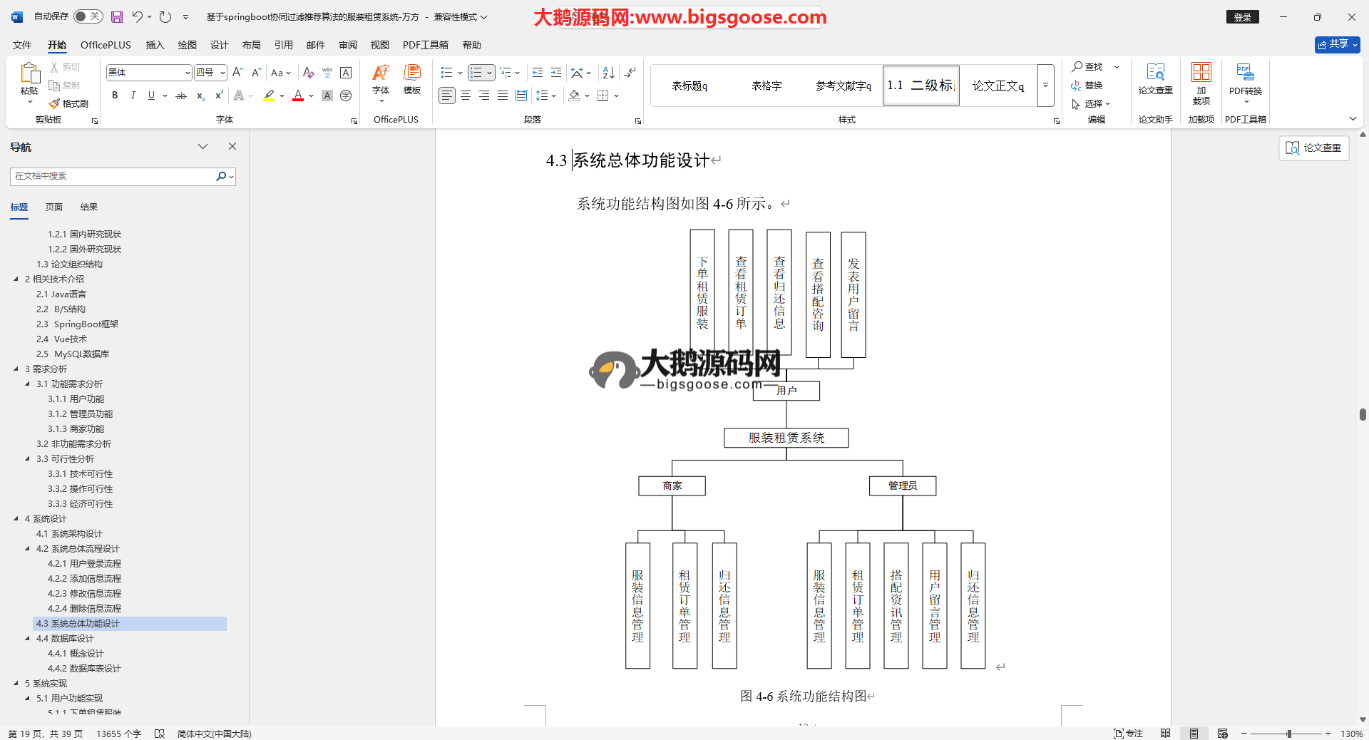Screen dimensions: 1369x740
Task: Click the navigation search box 在文档中搜索
Action: pos(114,176)
